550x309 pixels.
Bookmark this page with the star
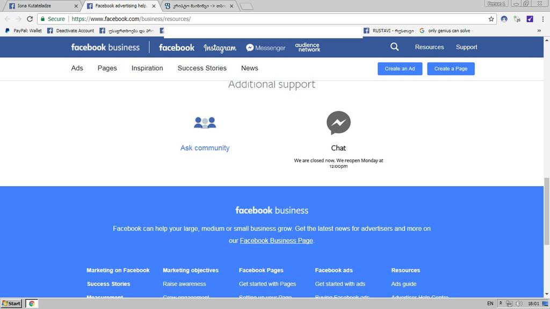[x=491, y=19]
